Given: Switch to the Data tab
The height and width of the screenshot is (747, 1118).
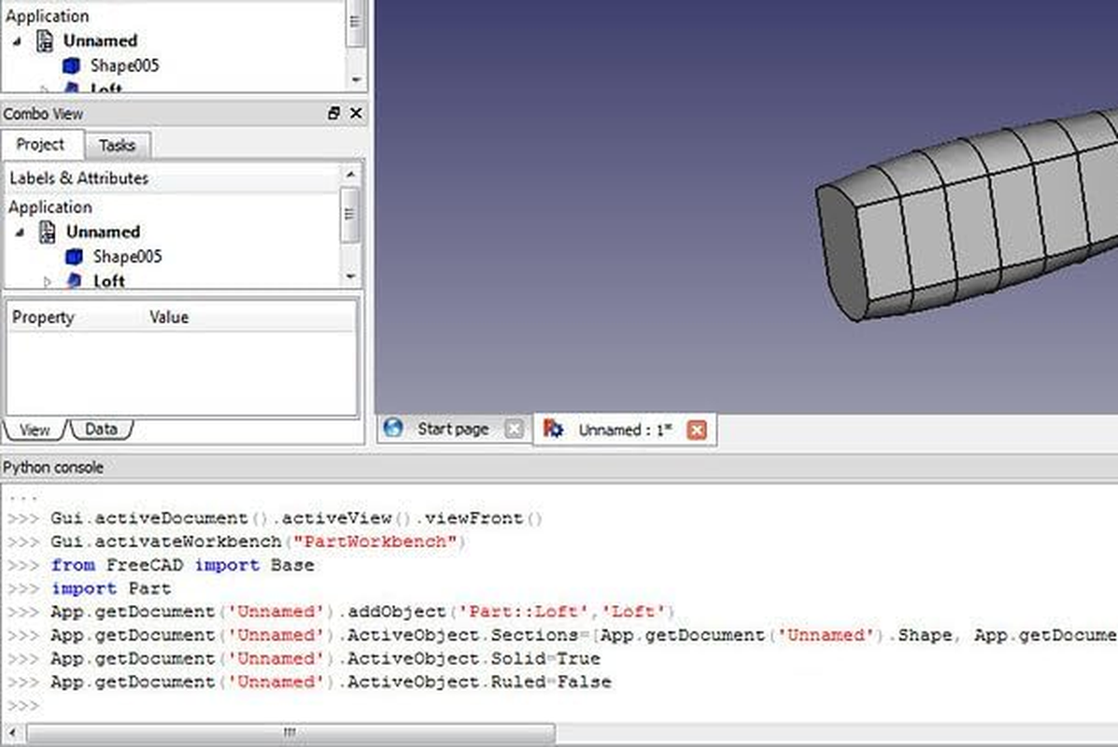Looking at the screenshot, I should pyautogui.click(x=101, y=429).
